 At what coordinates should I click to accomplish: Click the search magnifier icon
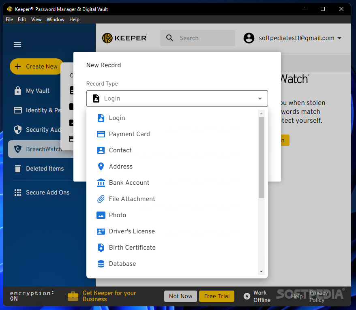169,38
